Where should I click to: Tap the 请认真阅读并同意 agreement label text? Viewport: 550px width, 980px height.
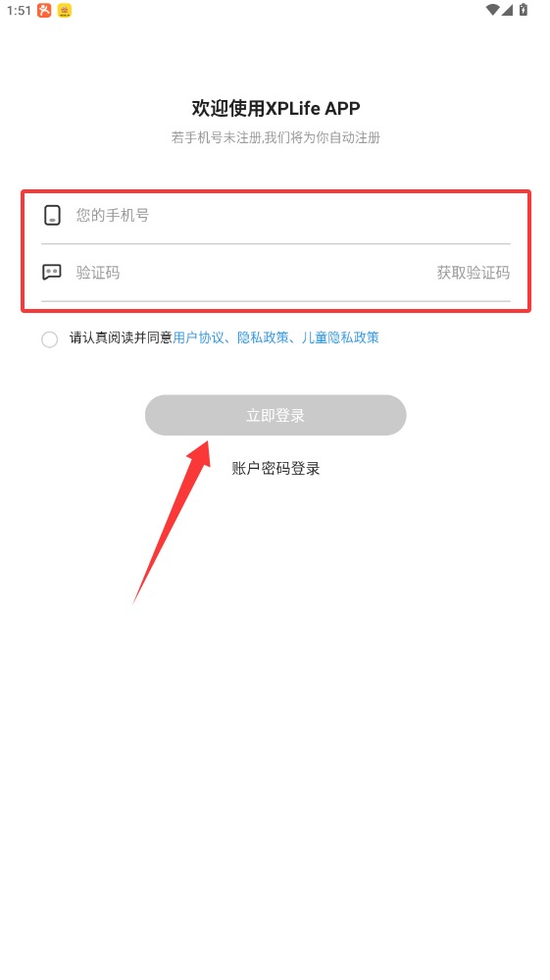coord(122,337)
